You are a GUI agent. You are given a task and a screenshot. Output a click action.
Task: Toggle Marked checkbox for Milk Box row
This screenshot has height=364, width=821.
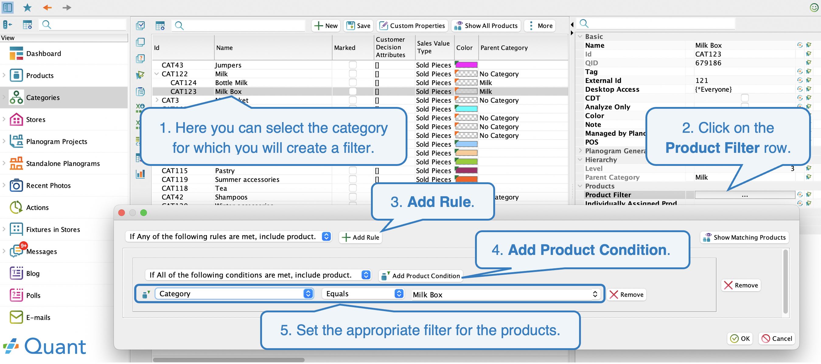[352, 92]
